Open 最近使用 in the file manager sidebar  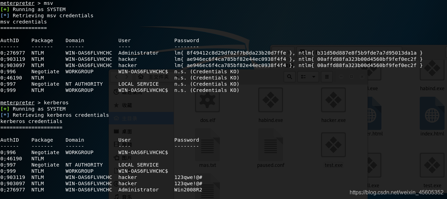point(142,92)
